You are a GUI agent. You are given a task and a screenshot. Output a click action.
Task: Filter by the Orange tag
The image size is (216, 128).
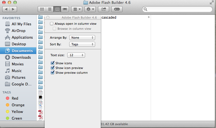18,105
